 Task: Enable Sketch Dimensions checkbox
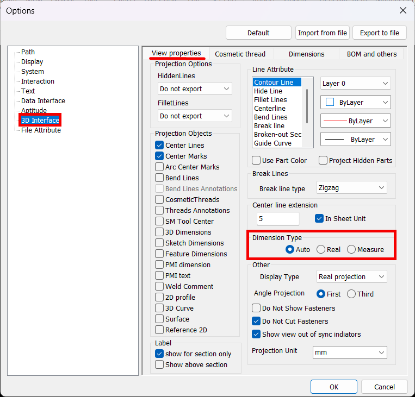tap(159, 243)
